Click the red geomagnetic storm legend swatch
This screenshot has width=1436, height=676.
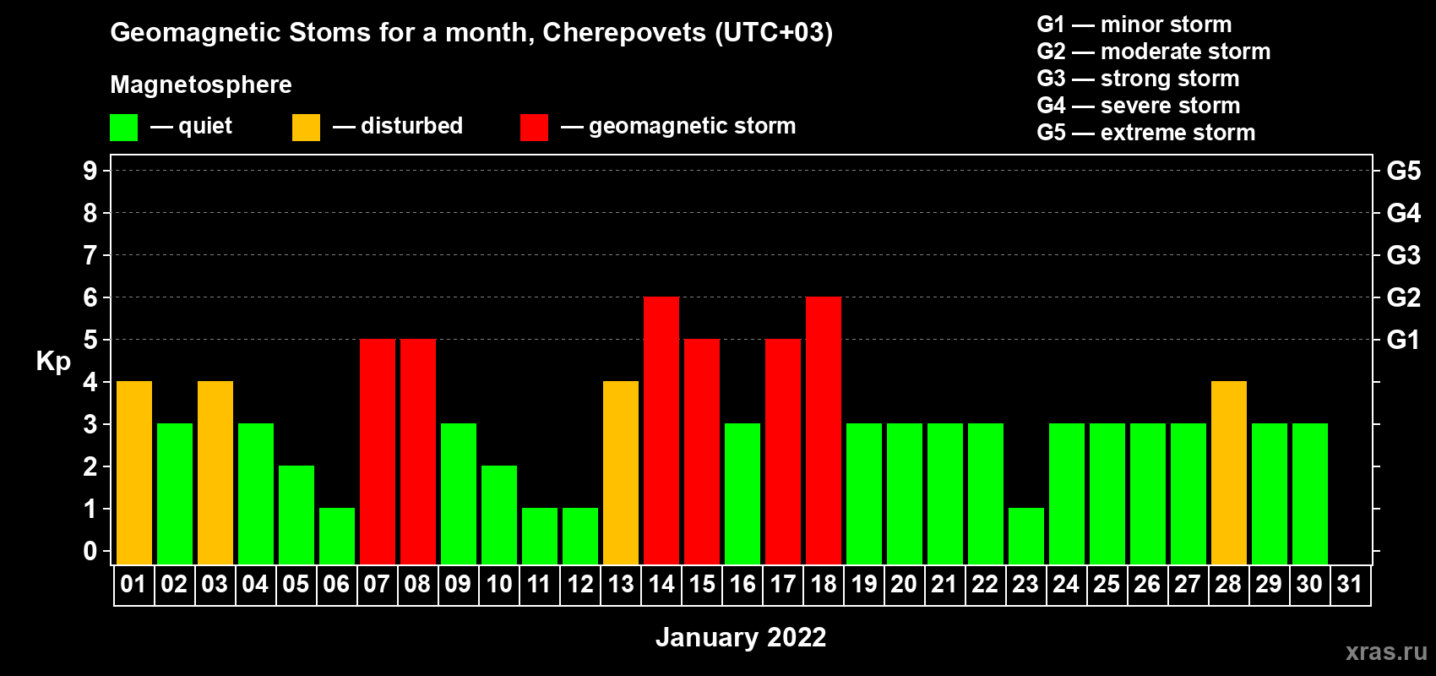click(x=534, y=128)
